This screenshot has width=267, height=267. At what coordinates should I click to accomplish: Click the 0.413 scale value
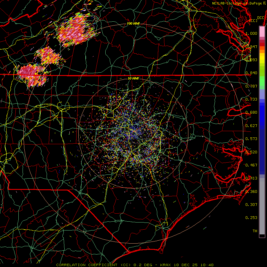(251, 178)
